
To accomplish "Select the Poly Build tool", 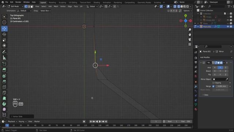I will tap(4, 98).
